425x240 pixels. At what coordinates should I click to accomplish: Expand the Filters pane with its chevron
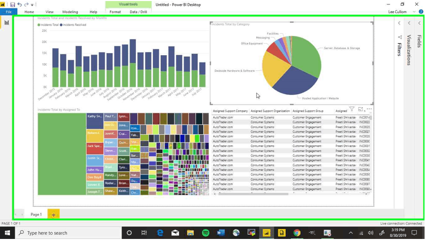[399, 23]
